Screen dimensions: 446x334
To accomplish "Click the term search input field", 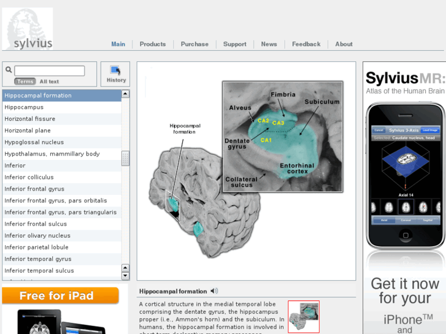I will (50, 70).
